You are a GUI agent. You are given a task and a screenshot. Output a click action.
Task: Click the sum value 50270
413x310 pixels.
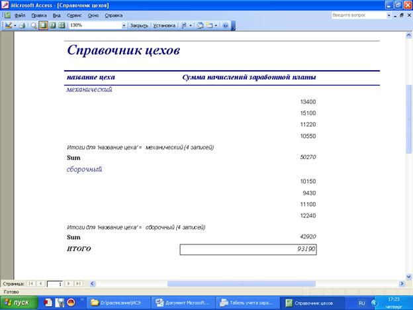(x=308, y=157)
